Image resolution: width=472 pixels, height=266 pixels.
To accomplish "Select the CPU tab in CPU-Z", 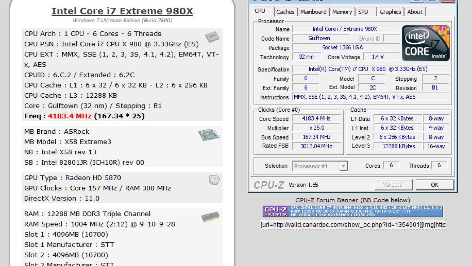I will tap(260, 11).
